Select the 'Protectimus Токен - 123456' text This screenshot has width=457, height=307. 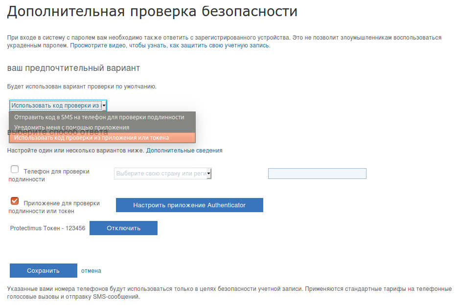tap(48, 228)
